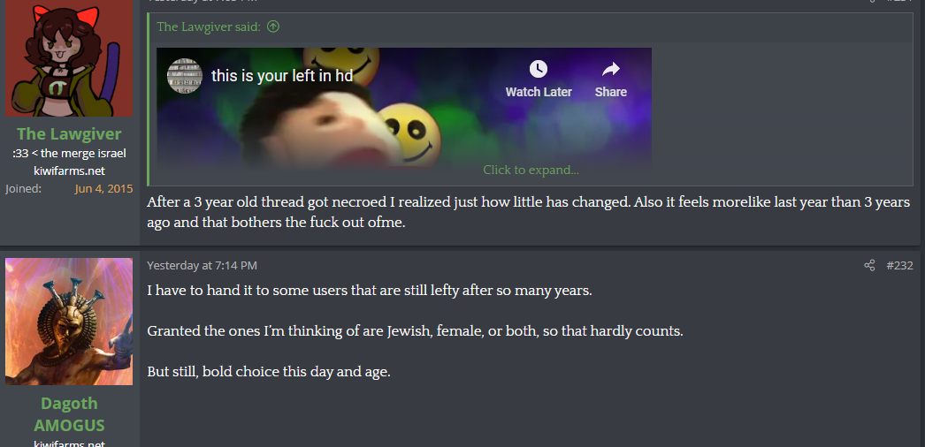Open video title "this is your left in hd"

click(x=282, y=76)
